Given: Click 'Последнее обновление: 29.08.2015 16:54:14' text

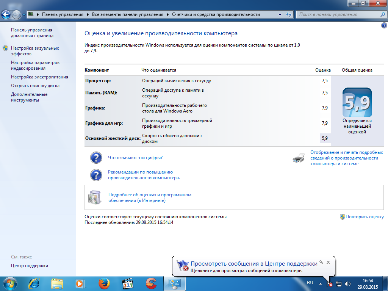Looking at the screenshot, I should (129, 222).
